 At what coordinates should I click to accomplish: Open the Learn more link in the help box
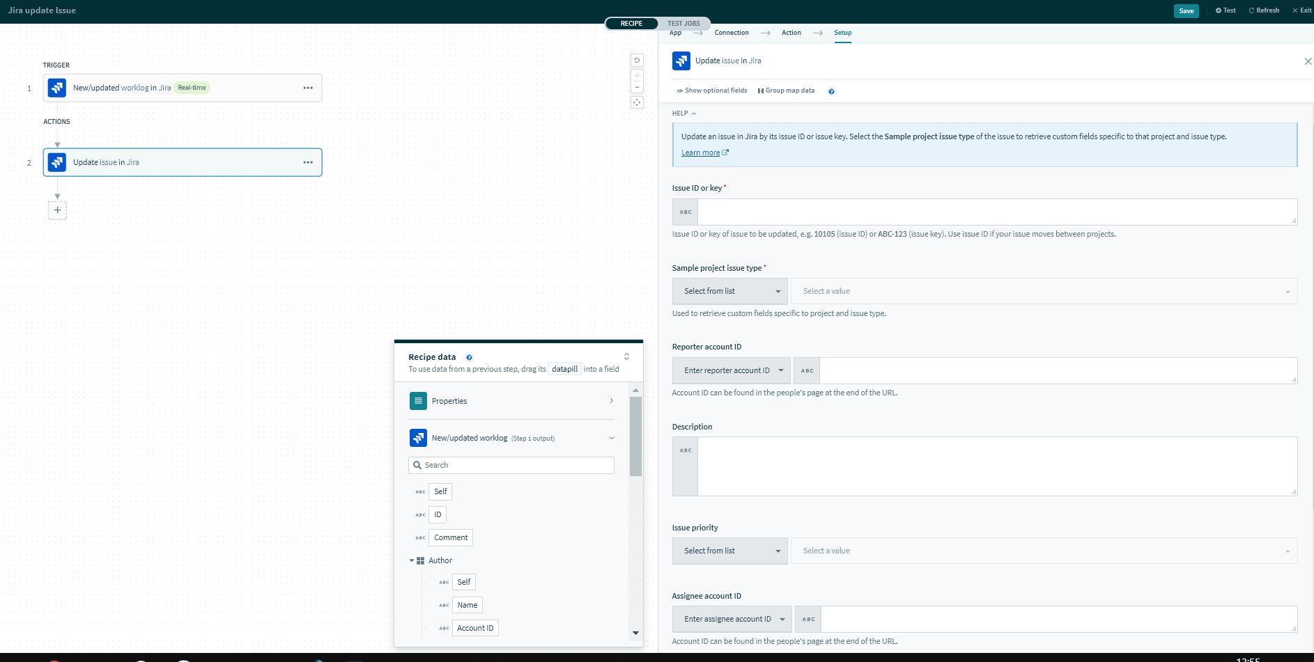tap(700, 152)
